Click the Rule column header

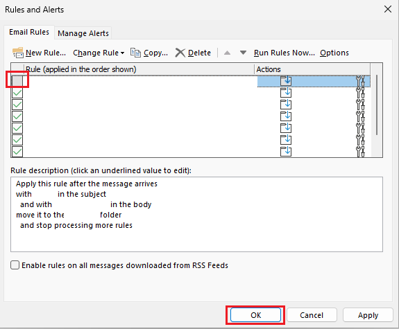point(139,69)
